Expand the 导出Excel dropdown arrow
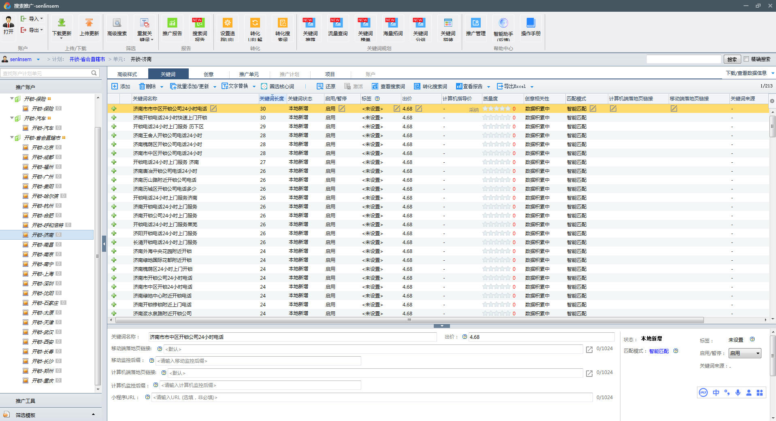The width and height of the screenshot is (776, 421). pos(532,87)
